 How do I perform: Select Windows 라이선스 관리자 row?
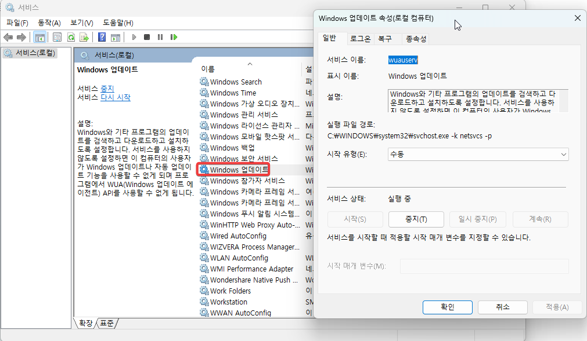(250, 126)
